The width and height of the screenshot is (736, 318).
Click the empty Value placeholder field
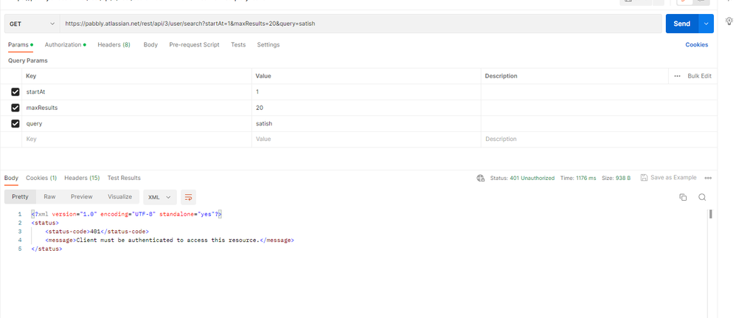(366, 139)
